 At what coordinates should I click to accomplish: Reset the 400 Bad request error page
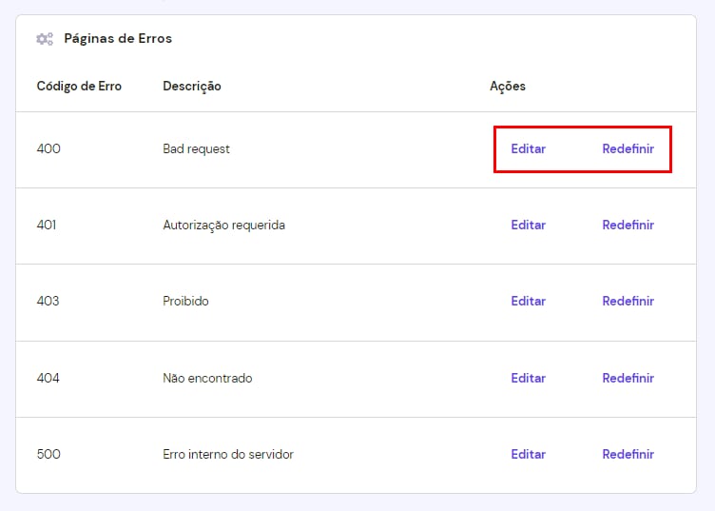(628, 149)
